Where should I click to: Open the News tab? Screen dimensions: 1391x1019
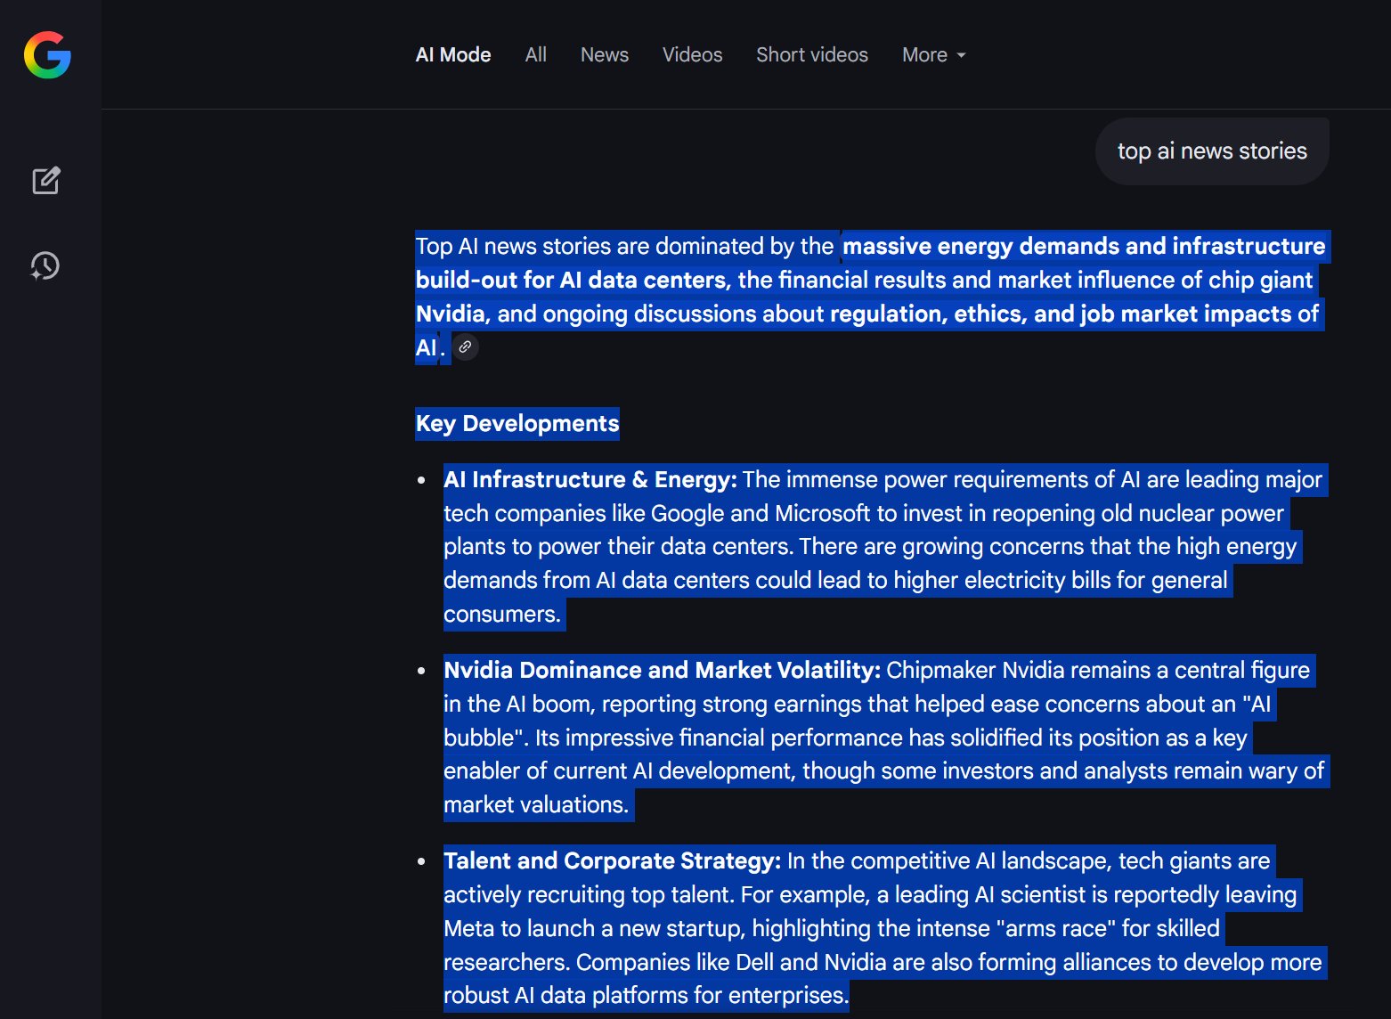tap(604, 55)
